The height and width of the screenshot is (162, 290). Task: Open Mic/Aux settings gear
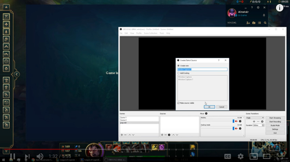(240, 121)
